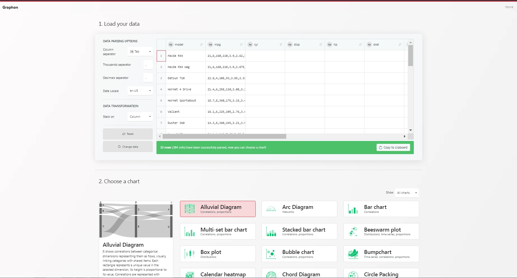Image resolution: width=517 pixels, height=278 pixels.
Task: Select the Alluvial Diagram chart card
Action: pos(218,209)
